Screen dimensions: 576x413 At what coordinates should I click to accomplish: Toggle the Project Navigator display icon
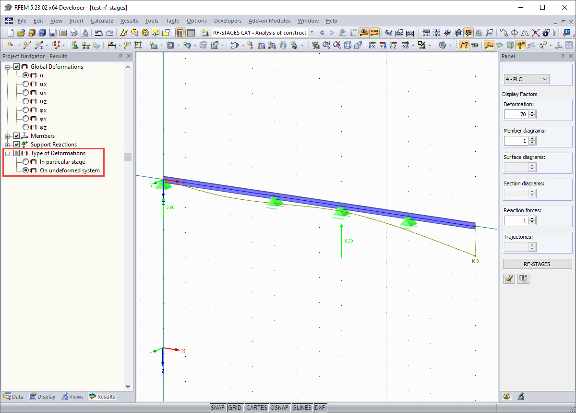[180, 33]
